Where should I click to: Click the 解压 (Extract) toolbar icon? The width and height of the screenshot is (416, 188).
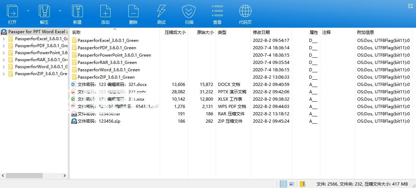(x=44, y=14)
